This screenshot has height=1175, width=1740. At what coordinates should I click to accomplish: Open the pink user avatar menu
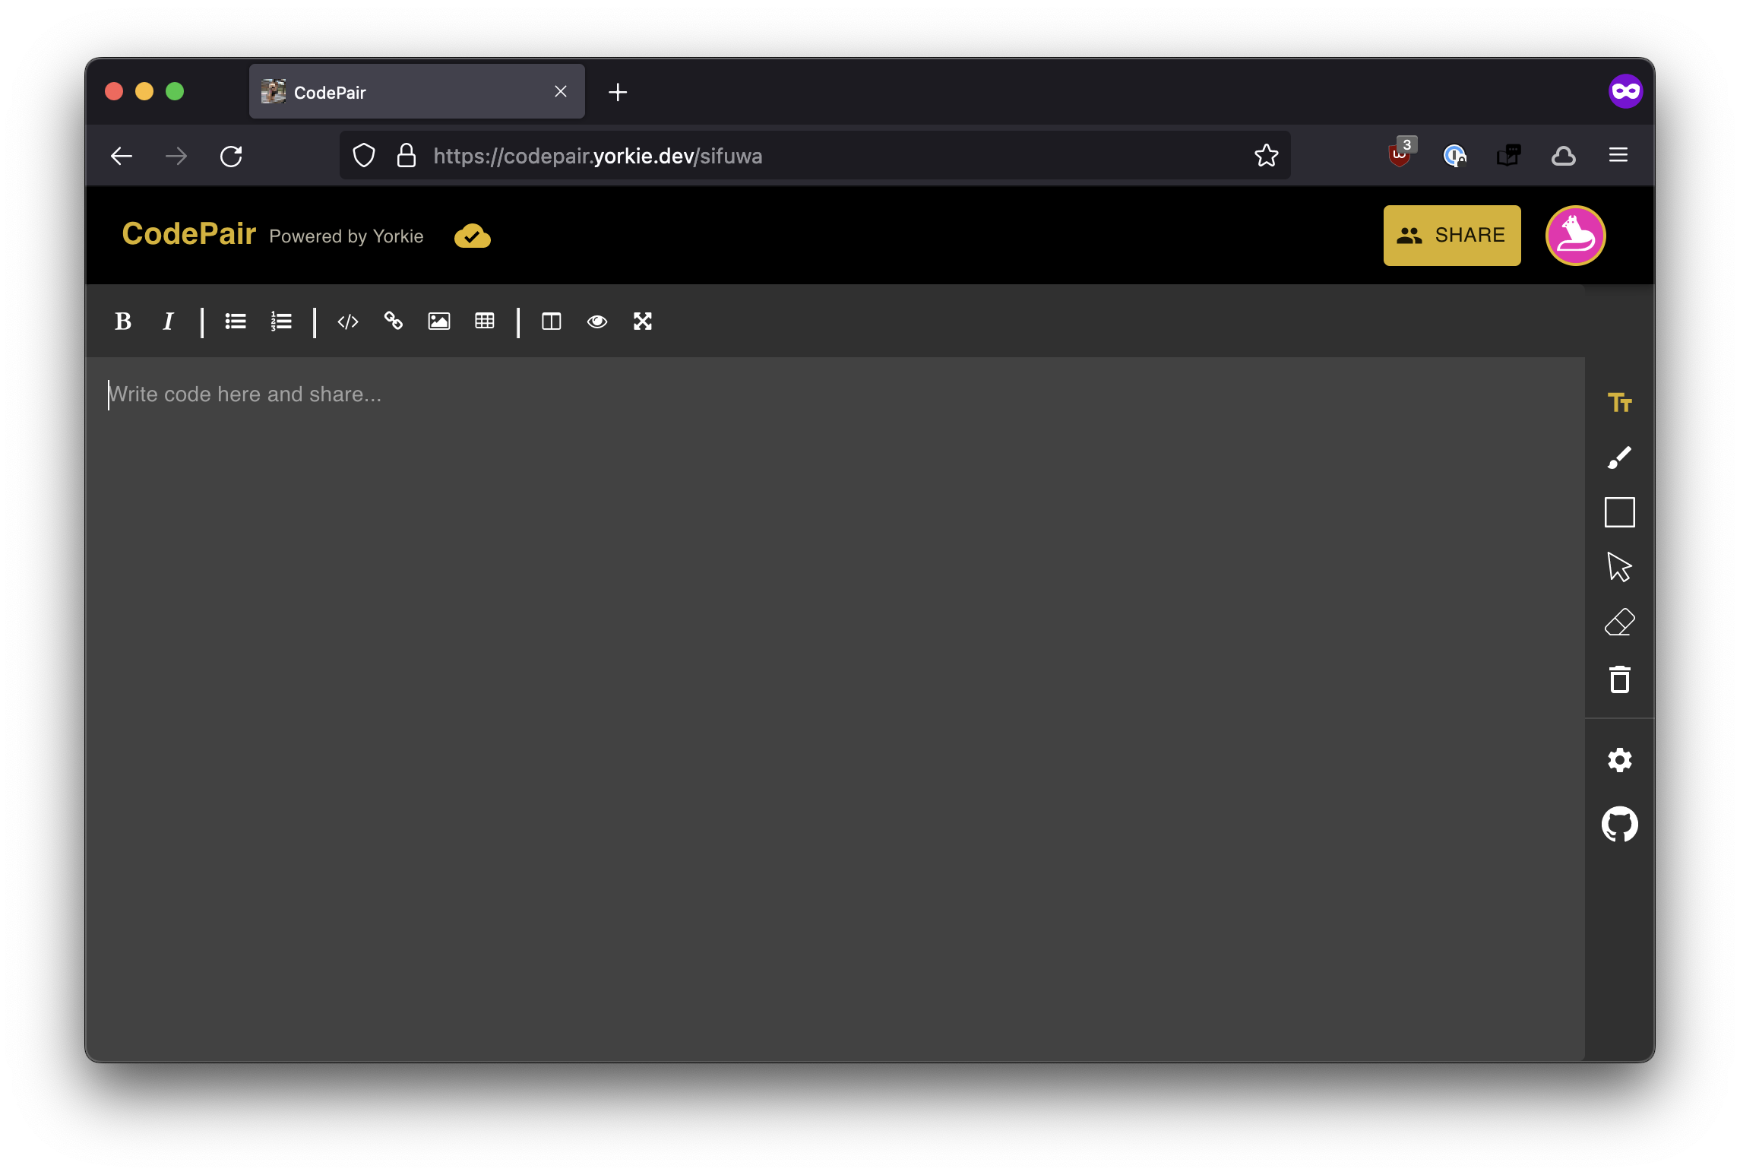[x=1575, y=236]
